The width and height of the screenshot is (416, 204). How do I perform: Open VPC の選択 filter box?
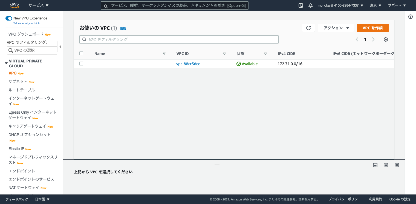coord(32,50)
